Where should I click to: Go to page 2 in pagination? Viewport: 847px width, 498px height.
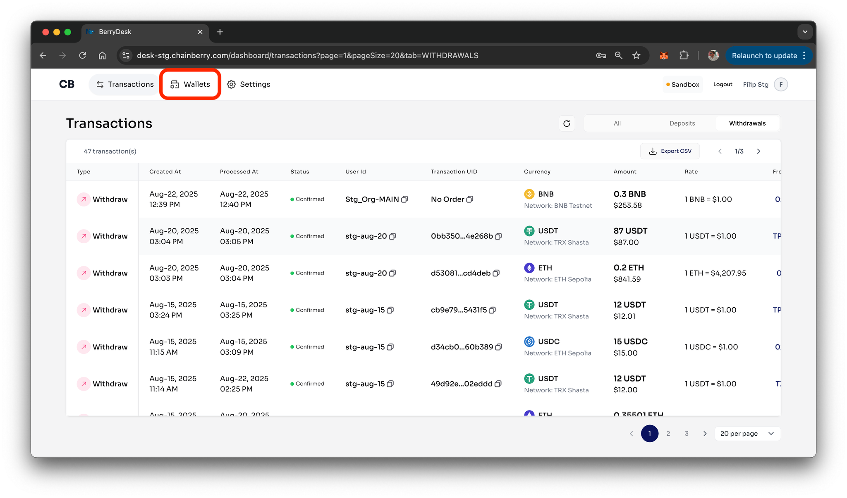pyautogui.click(x=668, y=434)
